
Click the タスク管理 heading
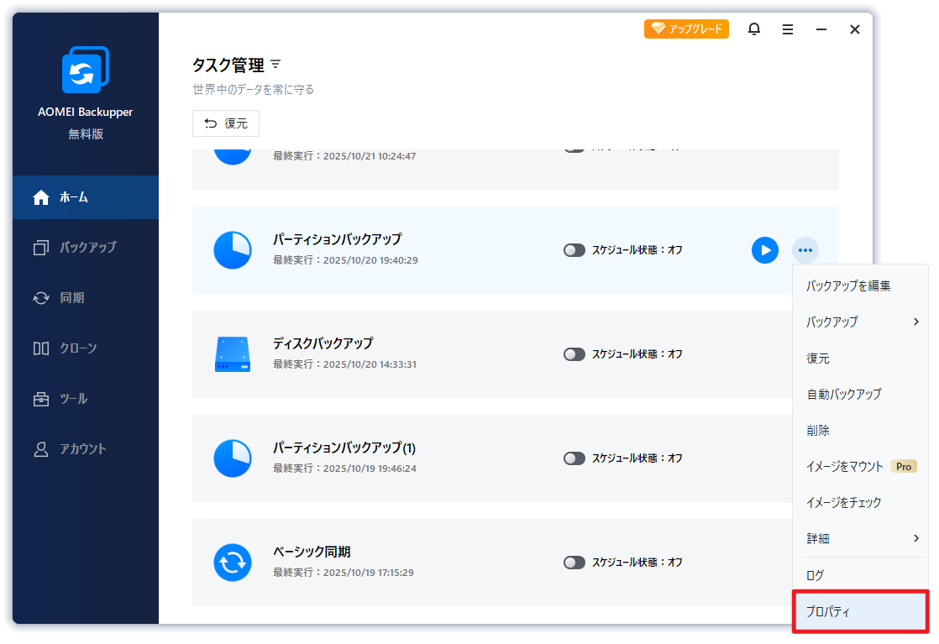(x=228, y=65)
